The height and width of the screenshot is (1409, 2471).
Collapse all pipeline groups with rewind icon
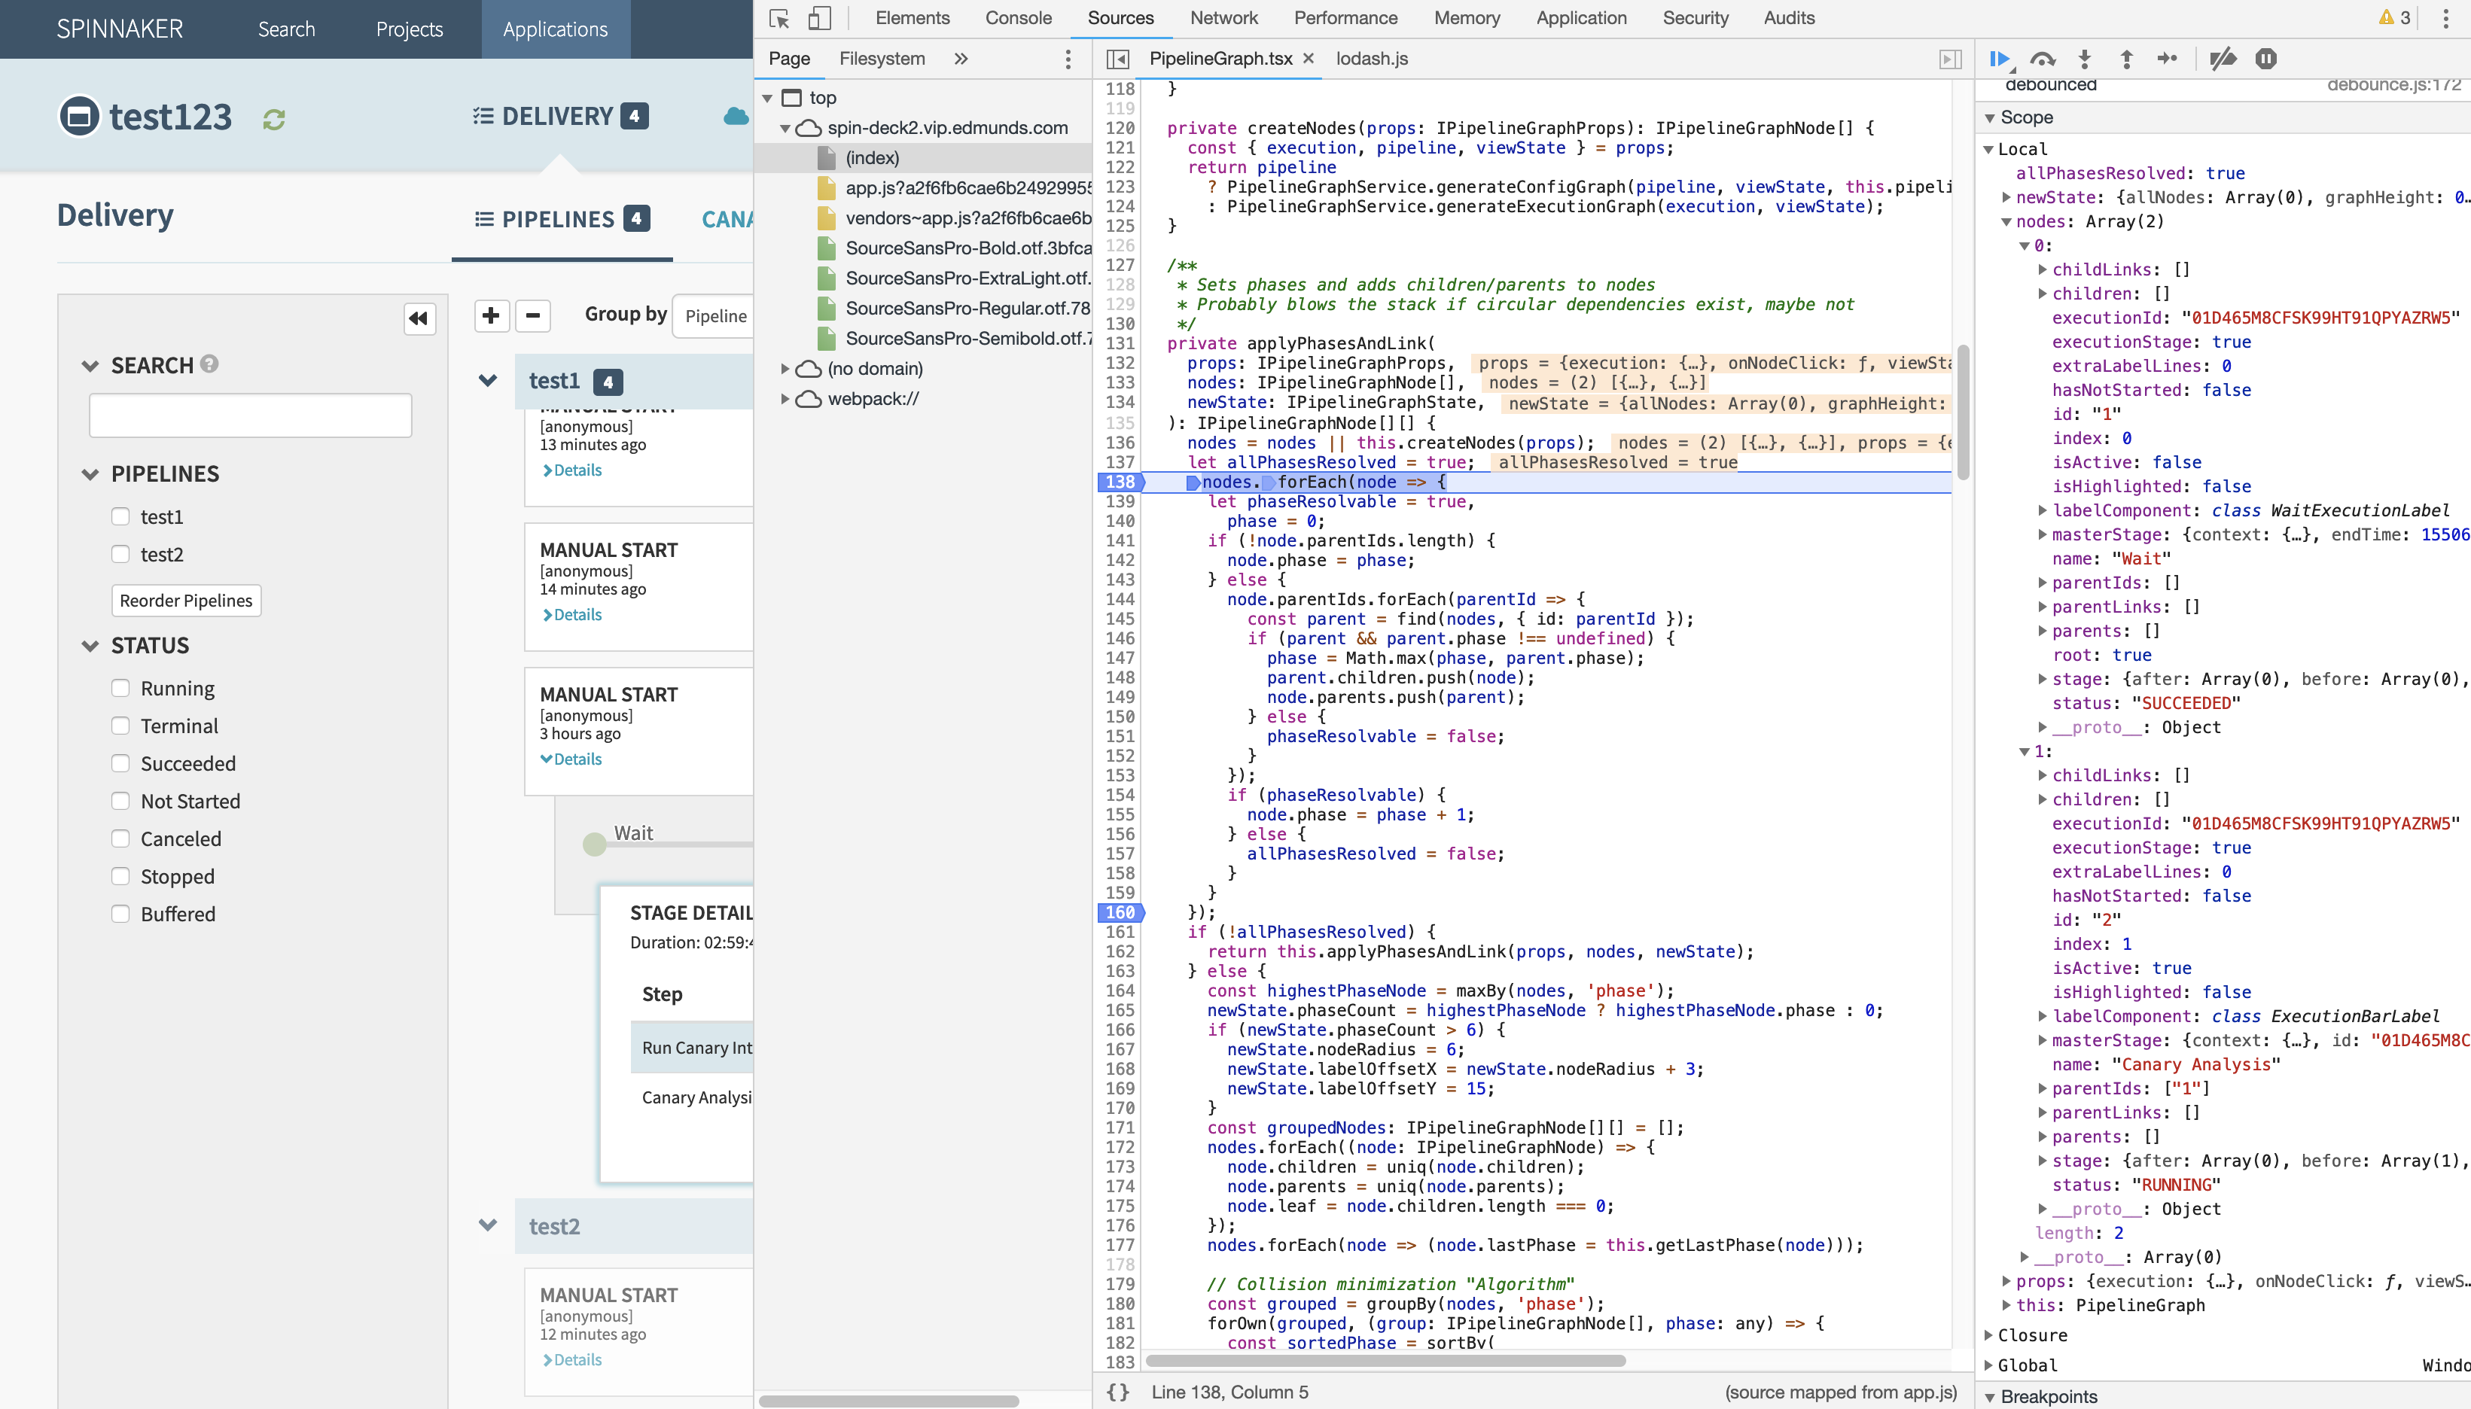tap(418, 319)
